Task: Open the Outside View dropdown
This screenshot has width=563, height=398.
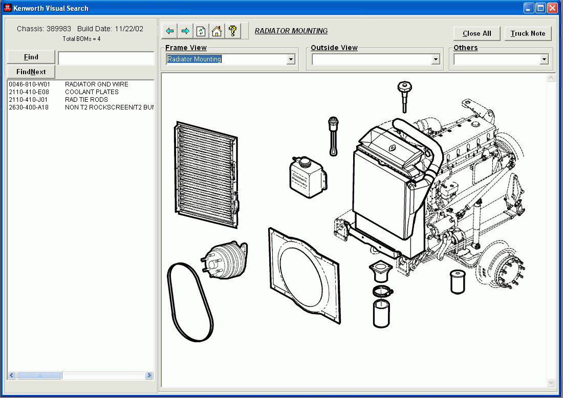Action: tap(436, 59)
